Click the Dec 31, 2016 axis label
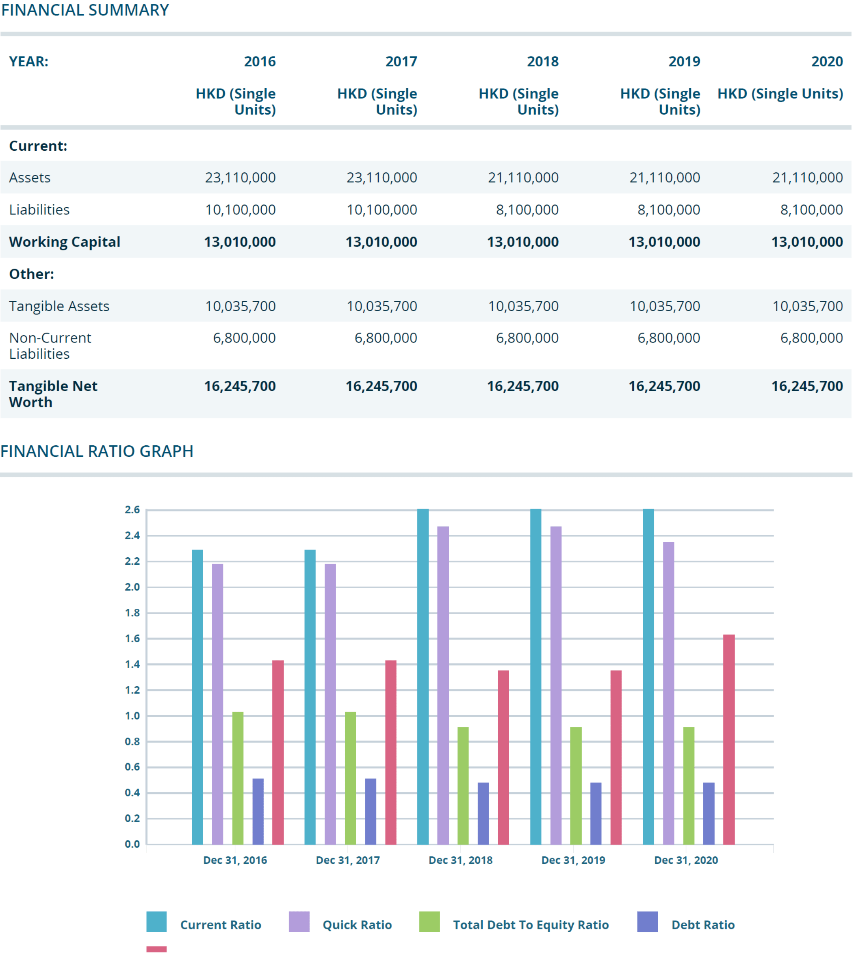This screenshot has height=954, width=854. [235, 861]
